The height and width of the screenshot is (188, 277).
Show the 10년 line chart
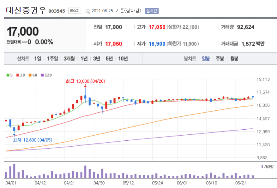point(123,59)
